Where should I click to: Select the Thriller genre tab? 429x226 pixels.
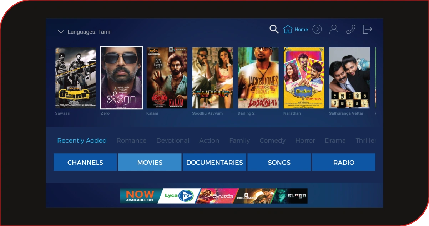point(366,140)
